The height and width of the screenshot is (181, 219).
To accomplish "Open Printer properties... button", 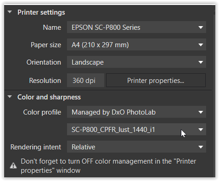I will coord(156,80).
